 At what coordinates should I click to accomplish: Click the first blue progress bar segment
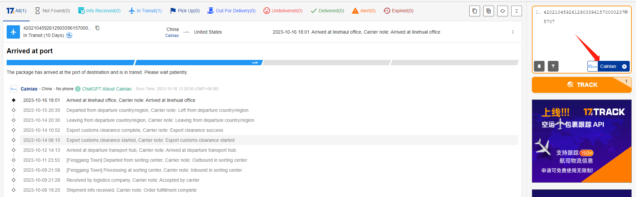[x=71, y=63]
